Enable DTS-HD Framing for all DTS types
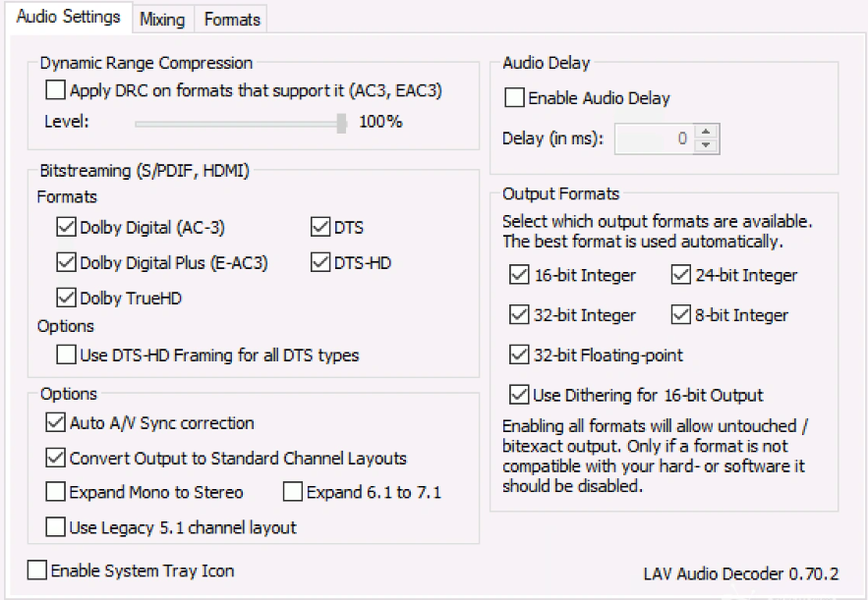The image size is (868, 600). tap(66, 355)
